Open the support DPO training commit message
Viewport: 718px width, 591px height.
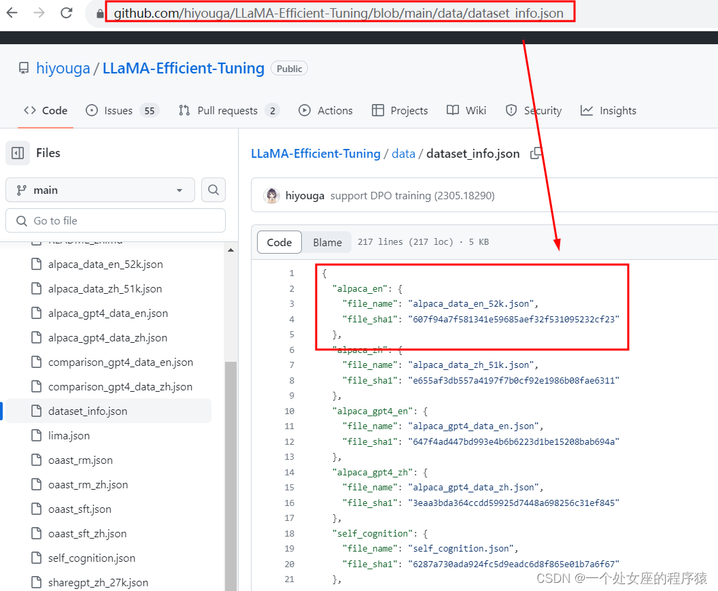coord(412,196)
